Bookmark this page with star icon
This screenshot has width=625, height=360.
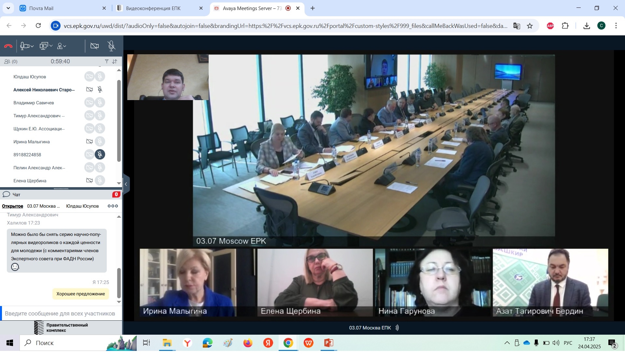pyautogui.click(x=530, y=26)
